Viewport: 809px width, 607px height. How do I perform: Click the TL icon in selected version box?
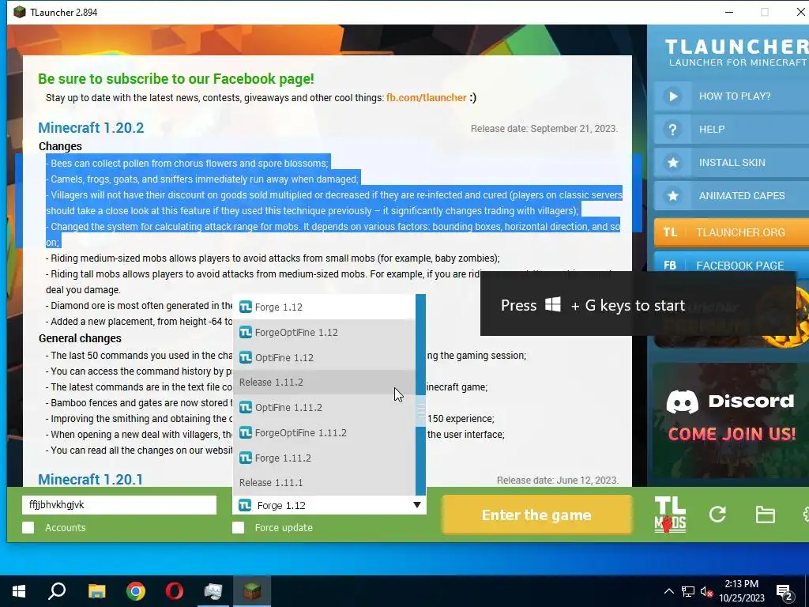pyautogui.click(x=245, y=505)
